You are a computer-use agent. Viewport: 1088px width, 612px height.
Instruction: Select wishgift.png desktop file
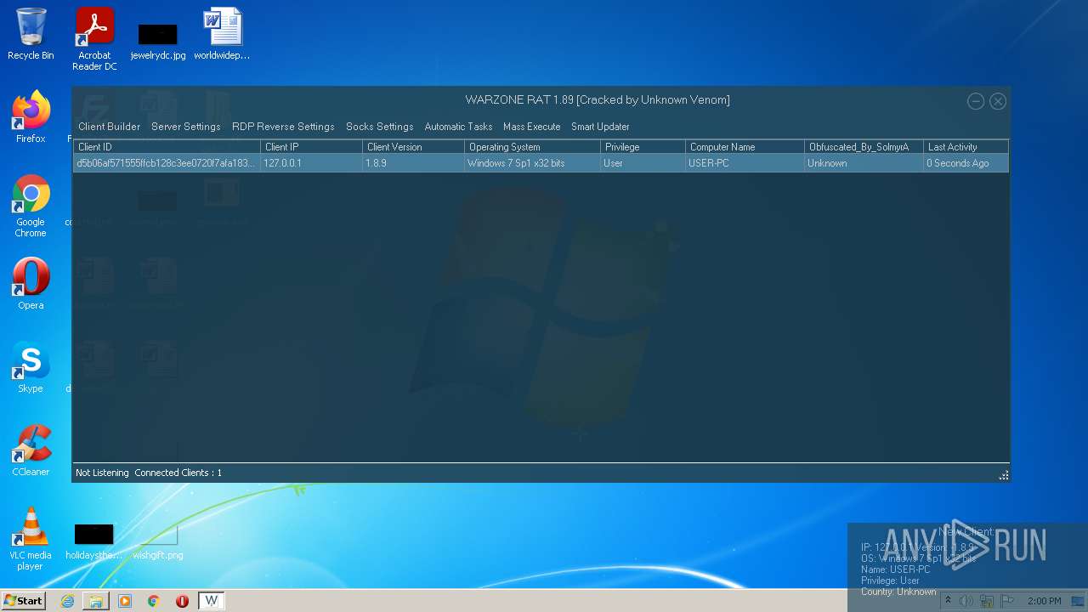pos(157,541)
